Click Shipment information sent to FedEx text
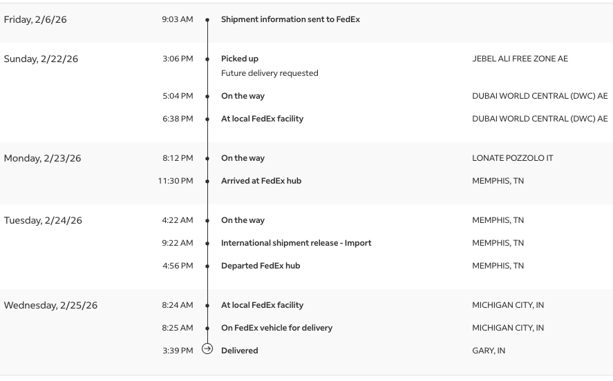 (290, 19)
